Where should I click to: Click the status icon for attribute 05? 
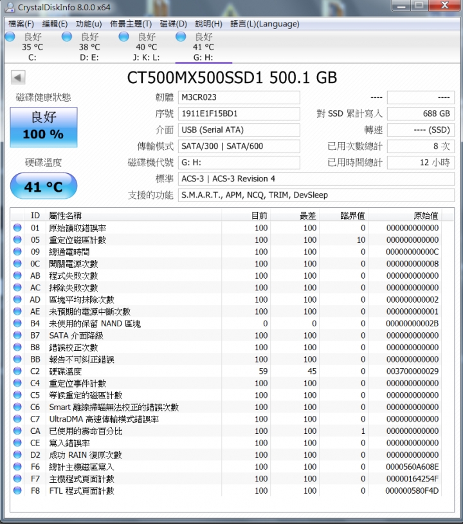click(17, 240)
